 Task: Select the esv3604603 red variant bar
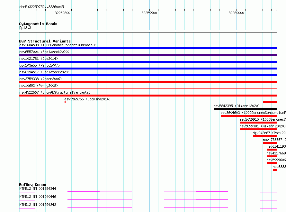[x=249, y=116]
